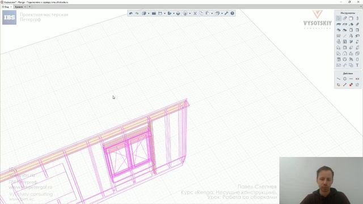This screenshot has height=204, width=363.
Task: Click the Paste icon in top toolbar
Action: (x=208, y=14)
